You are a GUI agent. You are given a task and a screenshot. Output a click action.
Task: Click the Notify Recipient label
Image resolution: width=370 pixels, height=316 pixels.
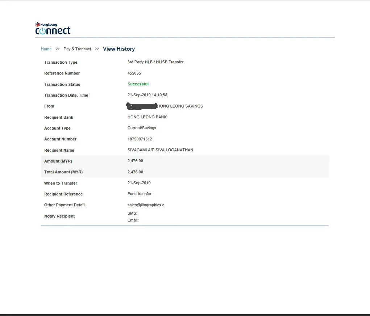click(59, 216)
